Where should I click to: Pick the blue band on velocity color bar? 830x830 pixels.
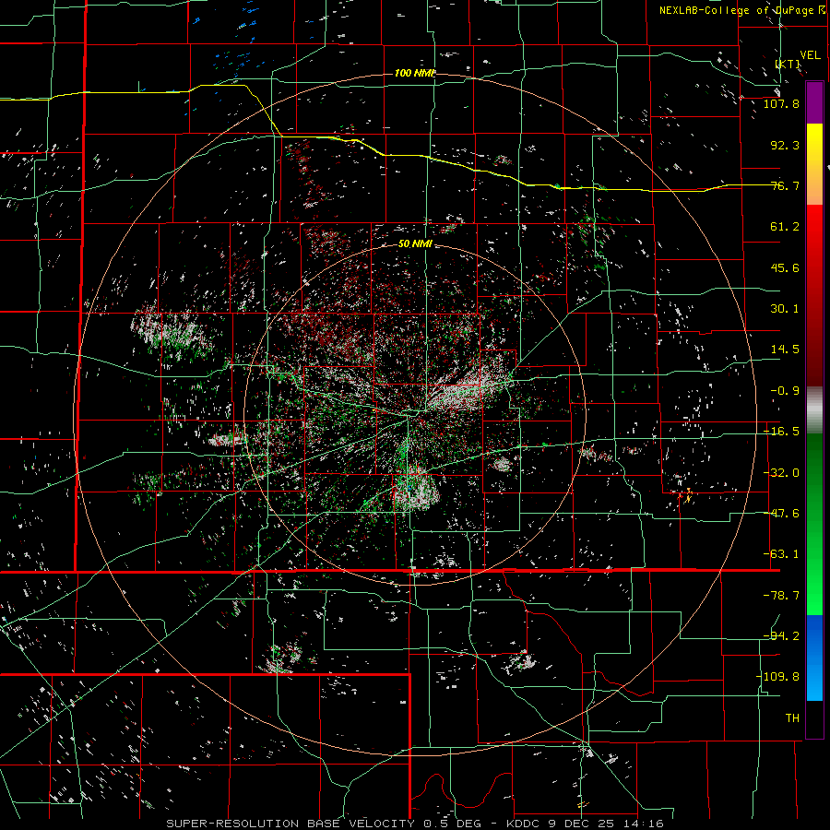pos(814,658)
